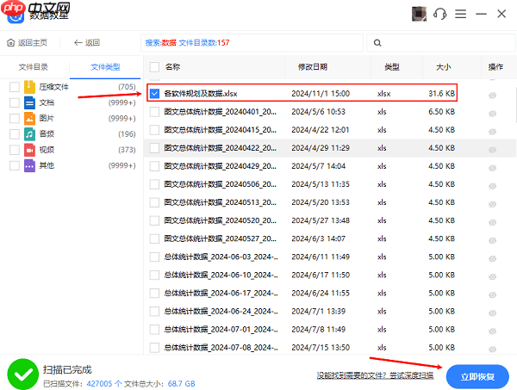Image resolution: width=517 pixels, height=390 pixels.
Task: Preview file dated 2024/6/3 14:07 eye icon
Action: (492, 240)
